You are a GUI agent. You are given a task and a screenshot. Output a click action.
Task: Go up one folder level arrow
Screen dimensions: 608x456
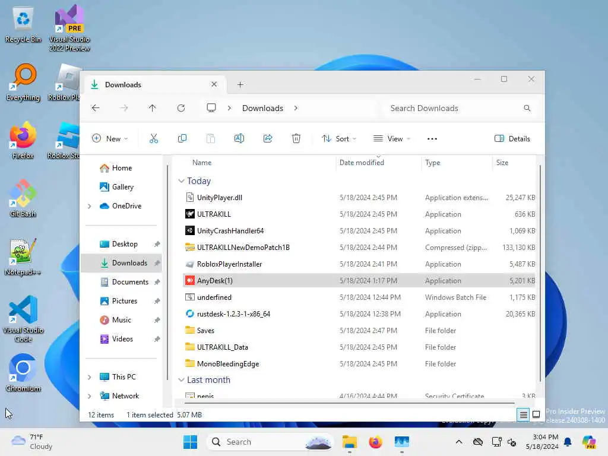click(x=153, y=108)
